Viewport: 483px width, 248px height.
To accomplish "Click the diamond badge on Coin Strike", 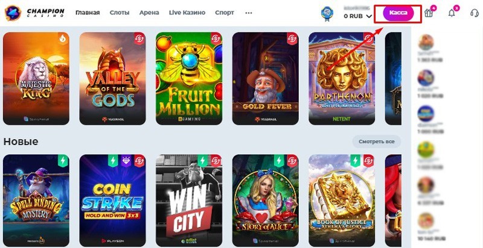I will pyautogui.click(x=126, y=161).
